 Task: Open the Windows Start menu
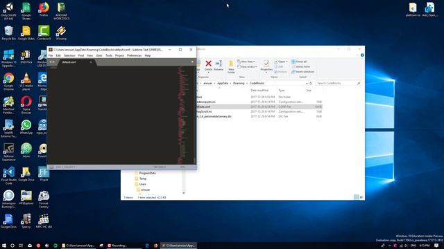point(4,246)
